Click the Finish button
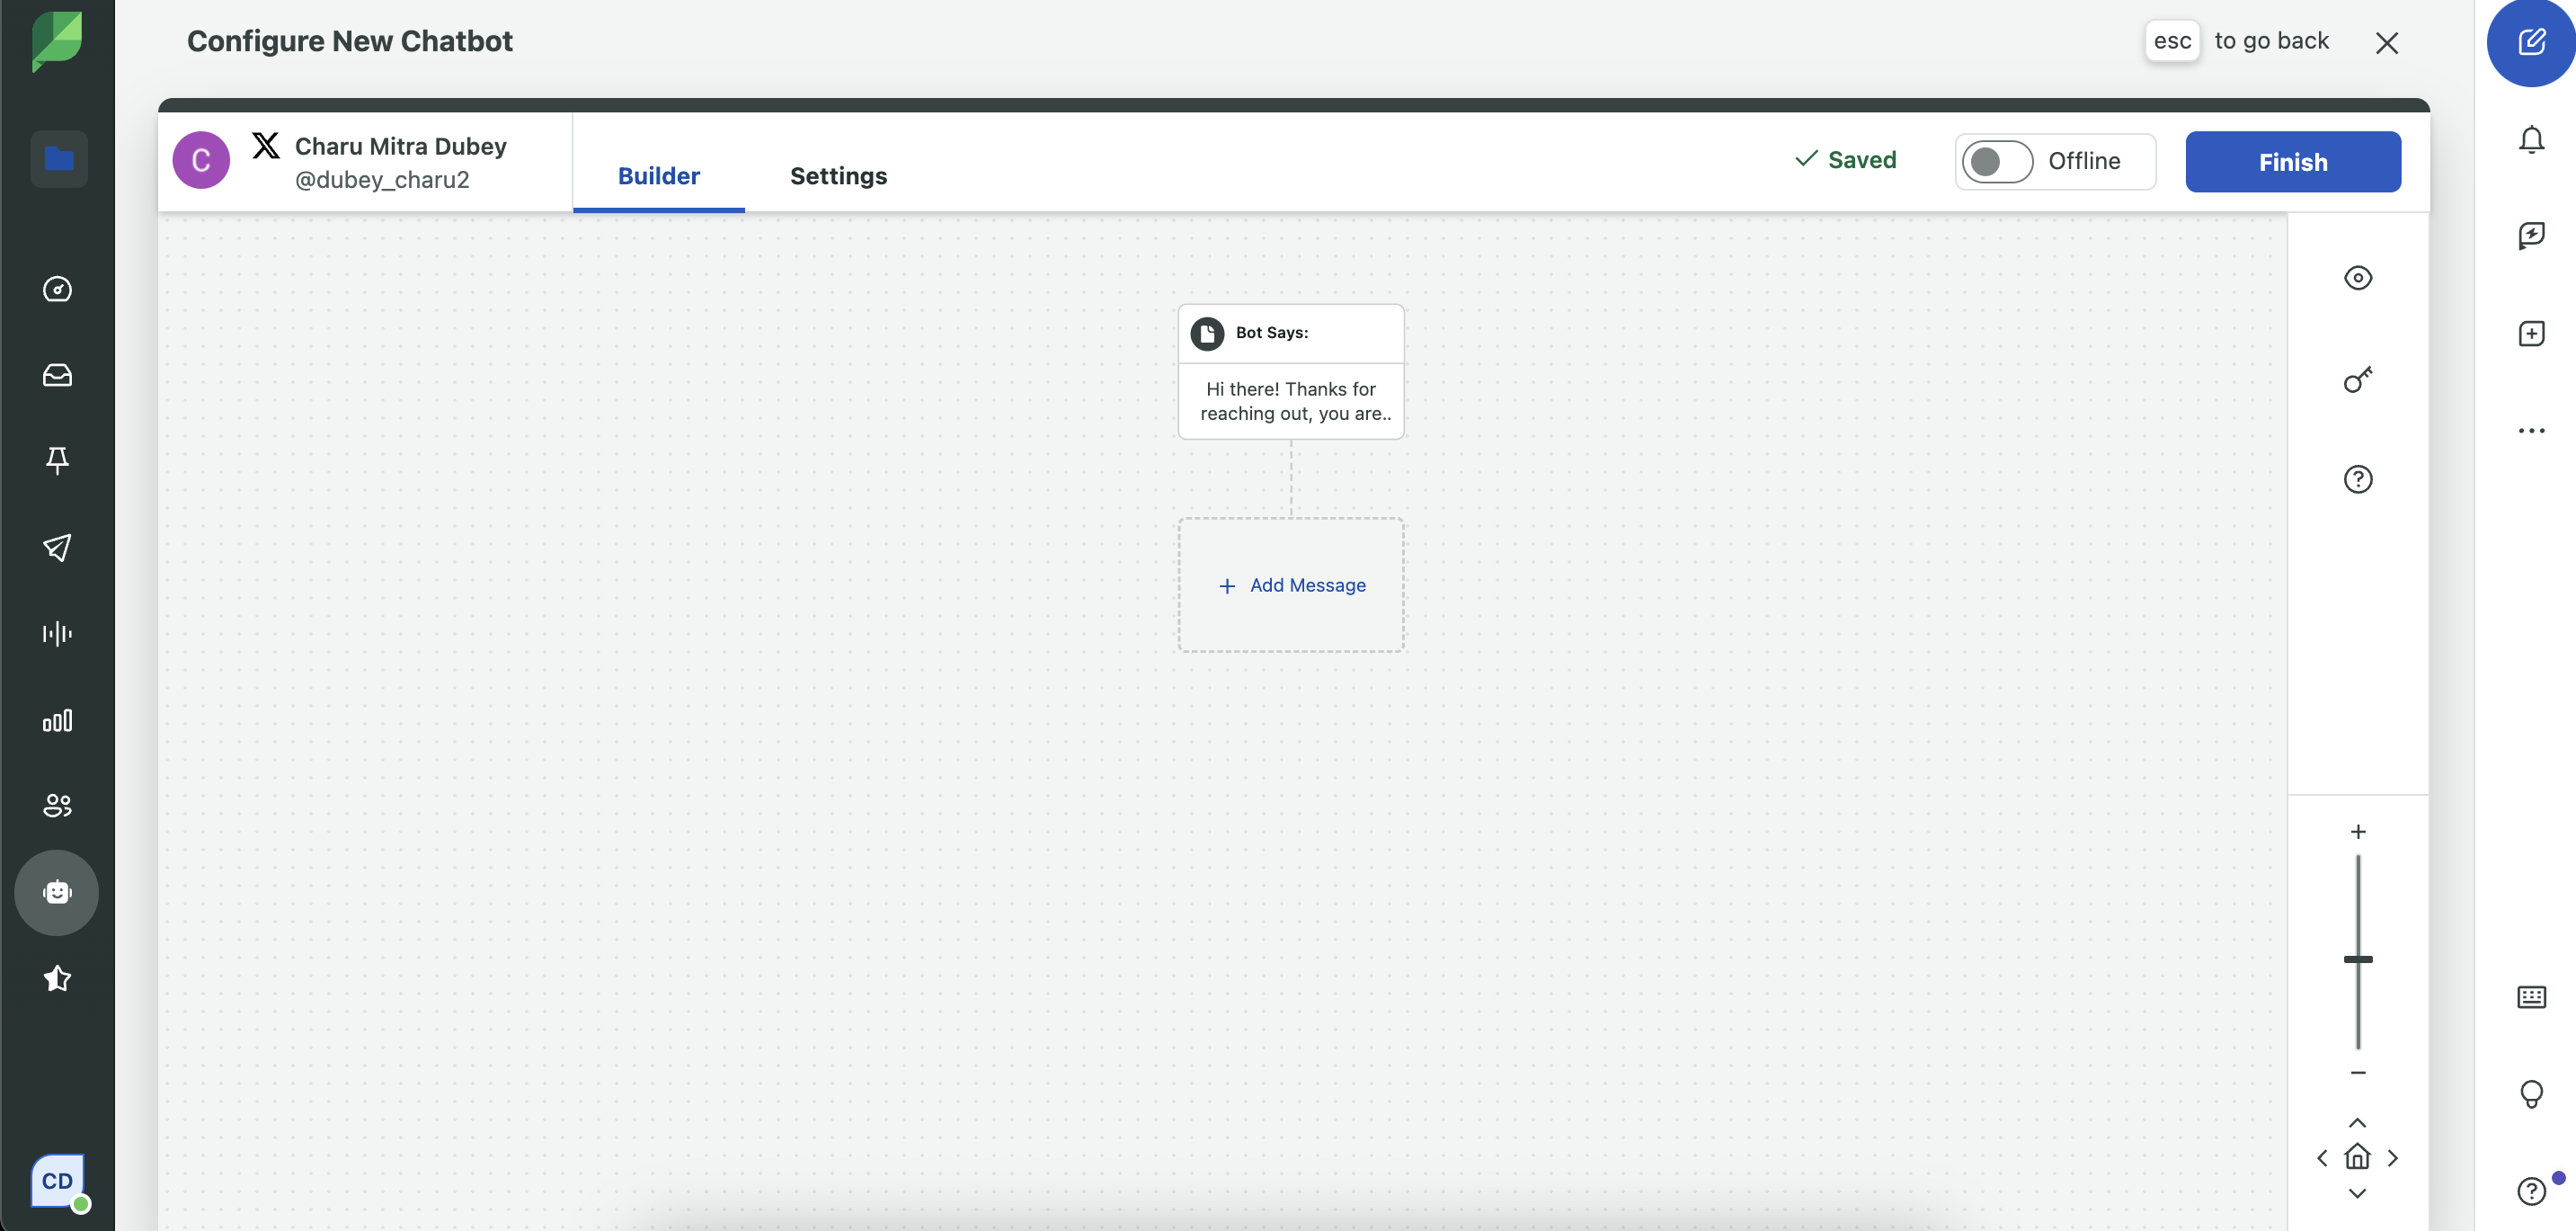2576x1231 pixels. click(x=2292, y=161)
